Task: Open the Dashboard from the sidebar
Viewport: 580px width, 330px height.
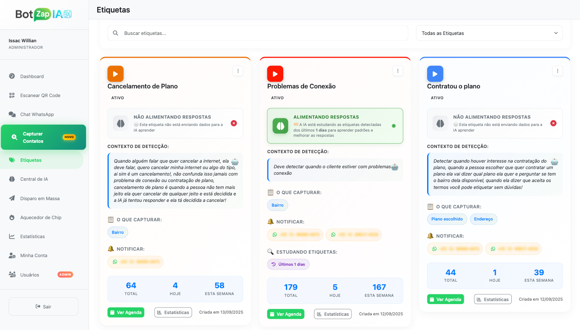Action: click(32, 76)
